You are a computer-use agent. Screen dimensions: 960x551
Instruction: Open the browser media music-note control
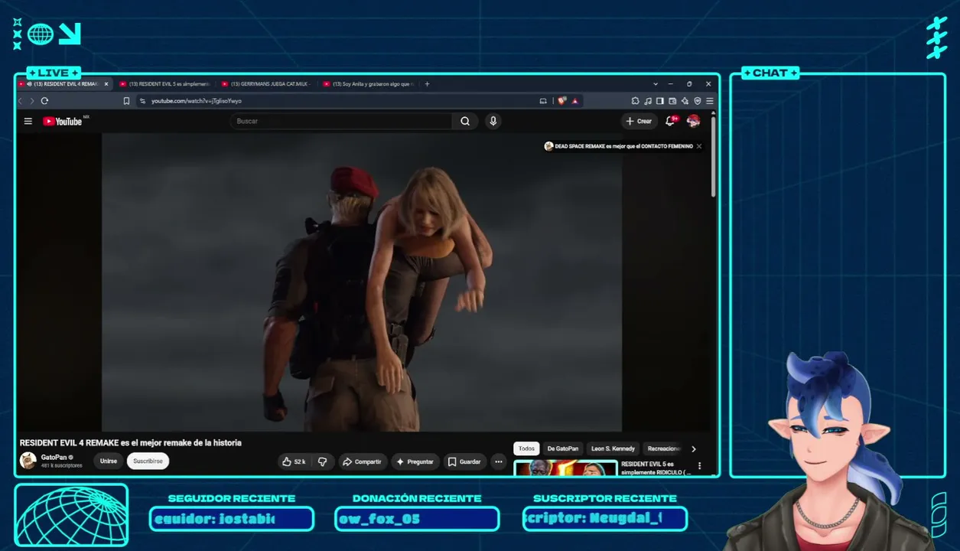(x=648, y=101)
